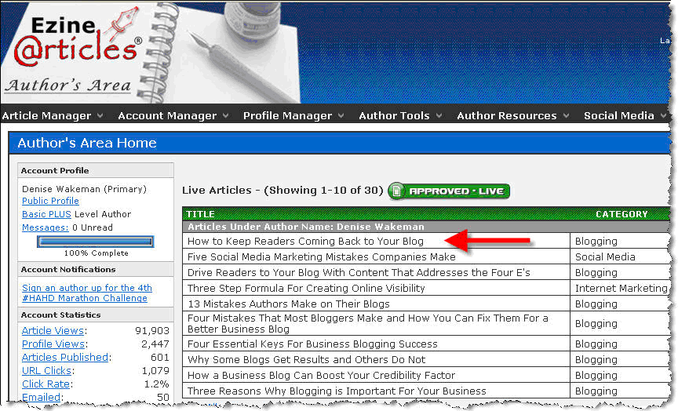The height and width of the screenshot is (411, 678).
Task: Click the TITLE column header
Action: point(200,214)
